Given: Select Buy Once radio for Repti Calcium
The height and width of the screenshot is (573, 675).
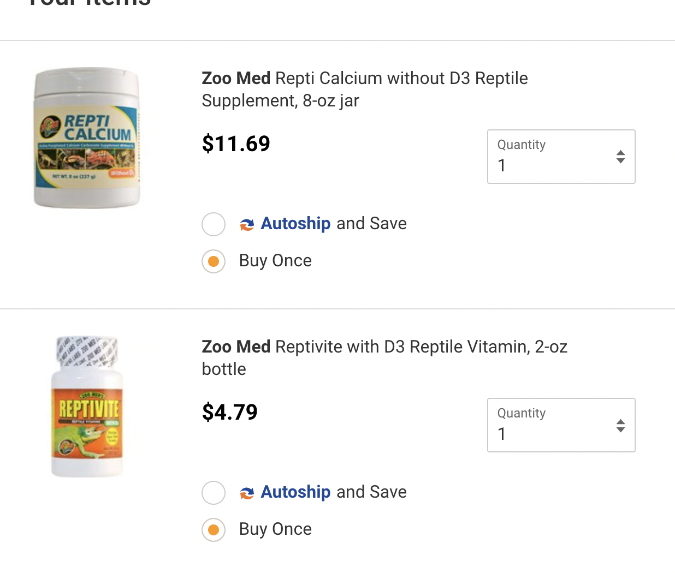Looking at the screenshot, I should 214,261.
